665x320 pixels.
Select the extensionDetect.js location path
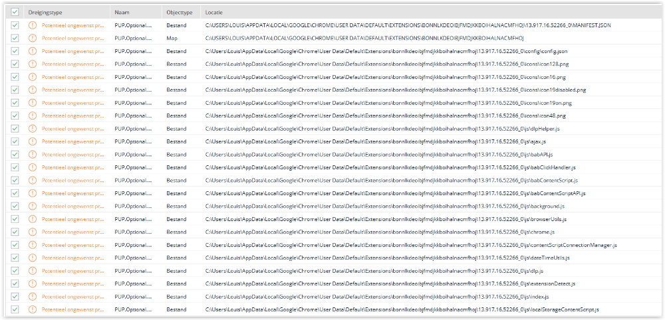pos(390,283)
